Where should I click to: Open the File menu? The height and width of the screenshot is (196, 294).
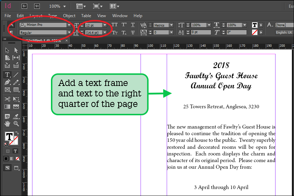pos(8,16)
